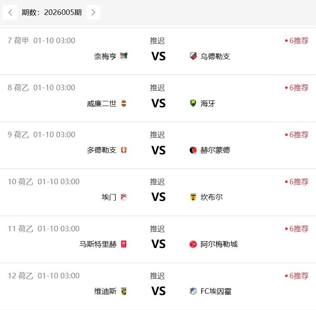Click the 阿尔梅勒城 team name
This screenshot has height=310, width=316.
pos(219,244)
